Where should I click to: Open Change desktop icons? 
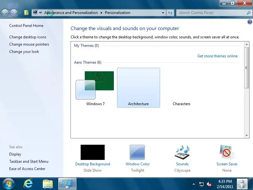point(28,37)
